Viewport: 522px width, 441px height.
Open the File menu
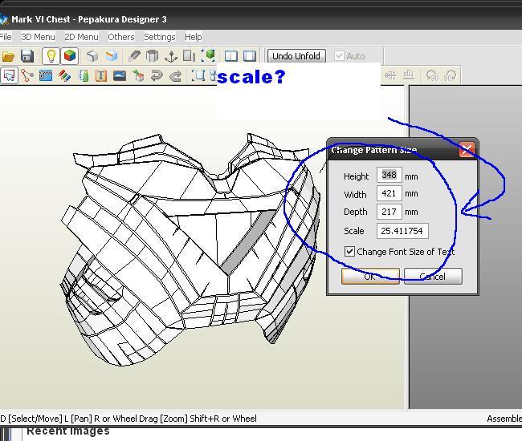click(6, 37)
